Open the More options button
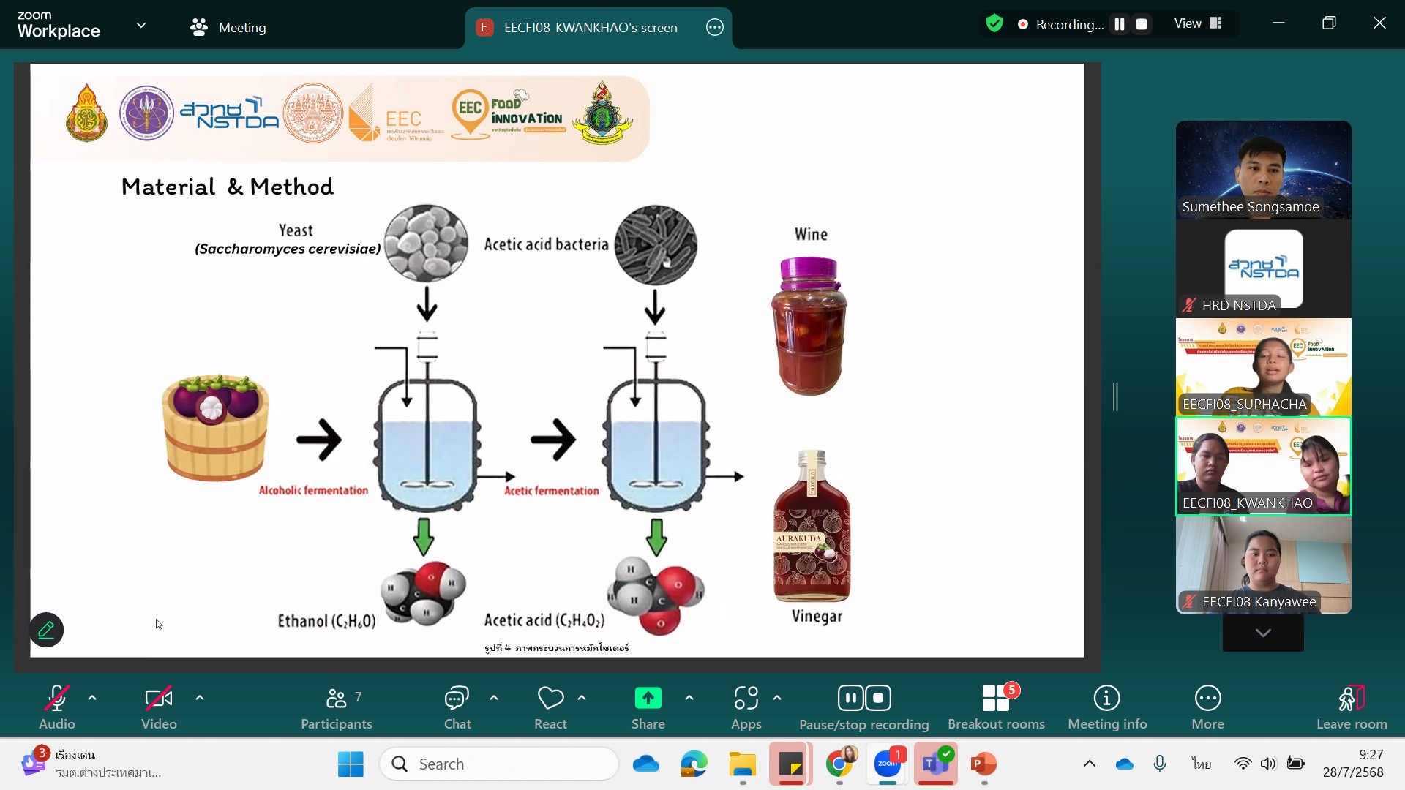 point(1207,707)
